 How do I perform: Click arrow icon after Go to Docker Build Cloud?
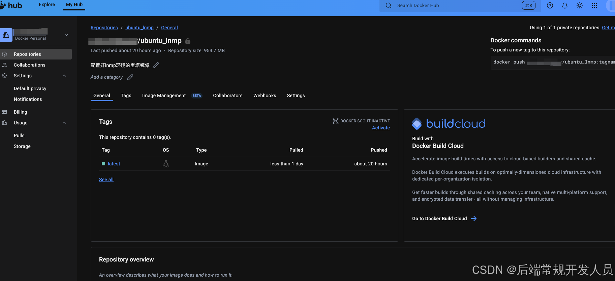coord(474,218)
